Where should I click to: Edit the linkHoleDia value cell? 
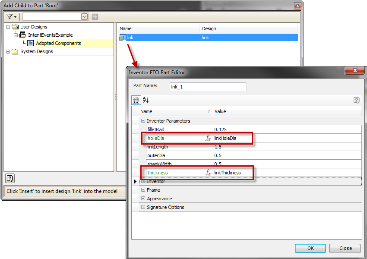point(287,138)
